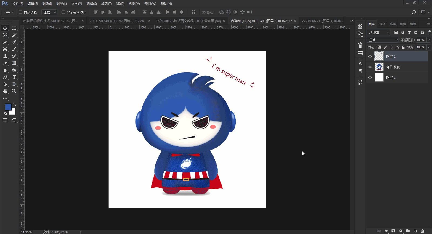Select the Zoom tool in toolbar

(x=14, y=91)
